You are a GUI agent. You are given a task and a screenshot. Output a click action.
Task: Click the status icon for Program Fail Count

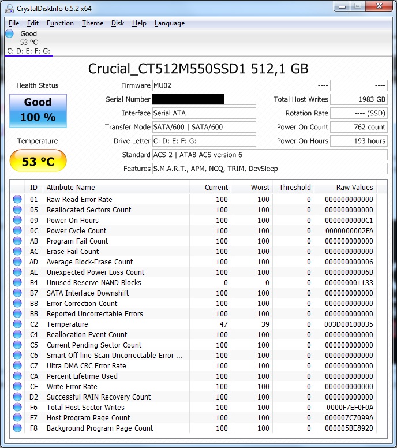pos(17,241)
